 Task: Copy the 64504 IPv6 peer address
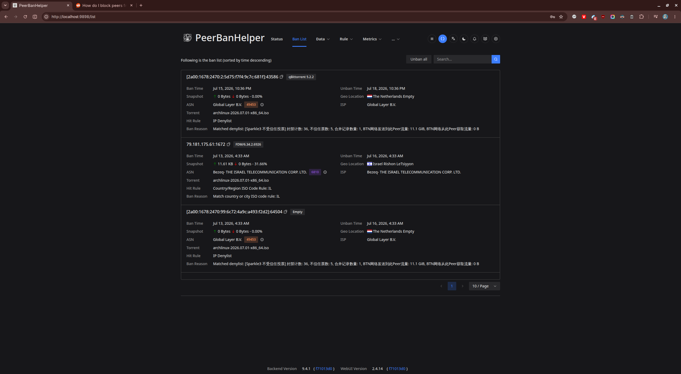tap(285, 212)
